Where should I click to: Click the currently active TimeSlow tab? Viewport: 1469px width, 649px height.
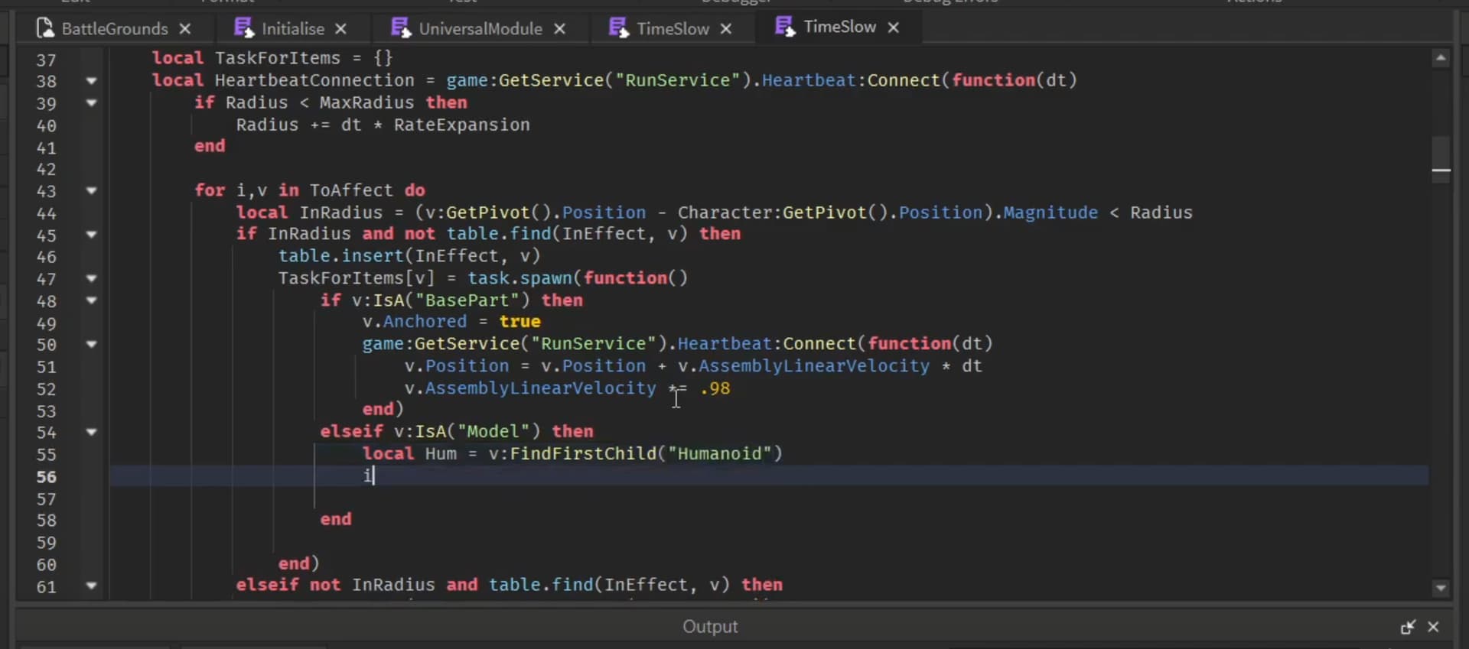click(839, 27)
